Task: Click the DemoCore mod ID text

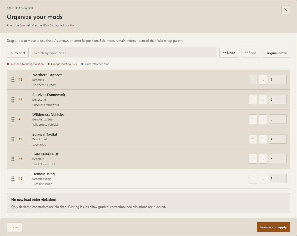Action: 39,100
